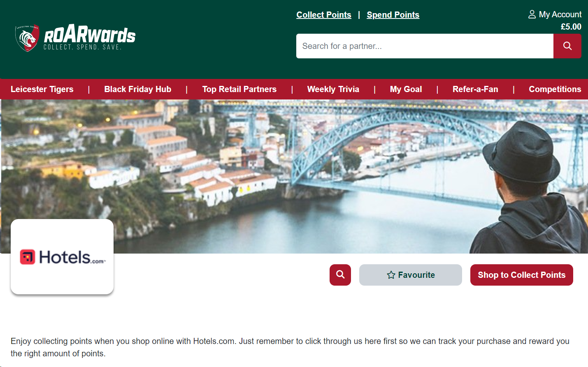
Task: Select Top Retail Partners in navigation
Action: 239,89
